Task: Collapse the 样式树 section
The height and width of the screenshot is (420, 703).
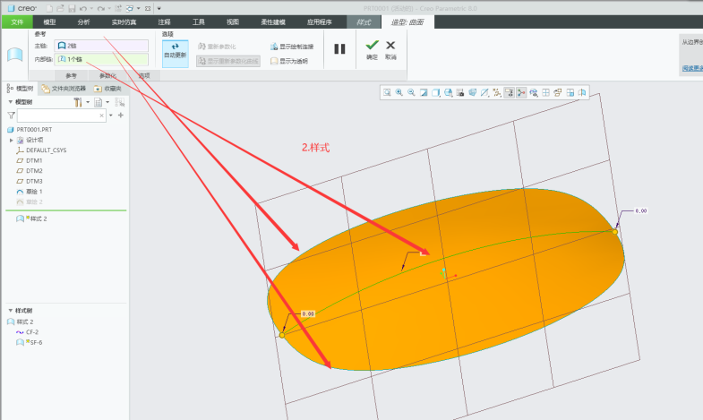Action: (10, 311)
